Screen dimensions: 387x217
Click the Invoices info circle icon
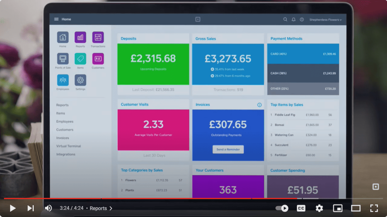(260, 104)
